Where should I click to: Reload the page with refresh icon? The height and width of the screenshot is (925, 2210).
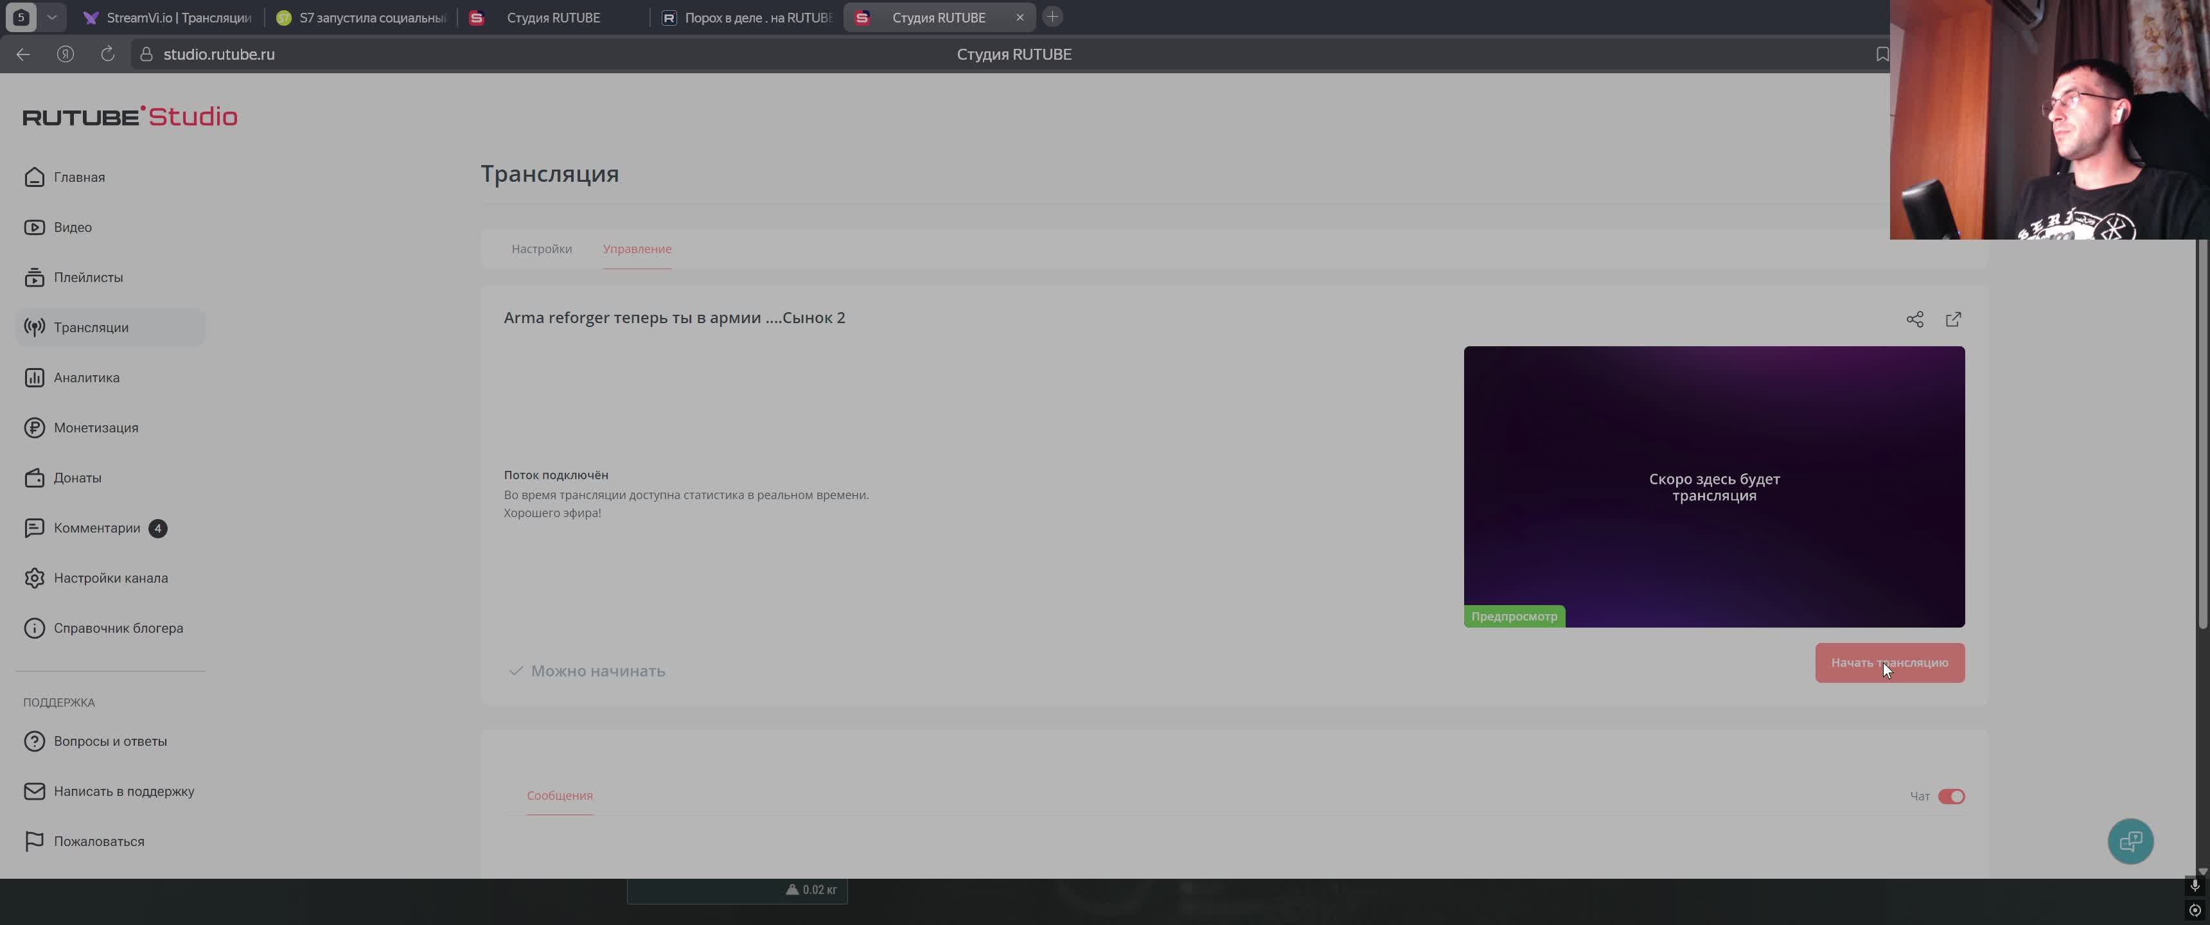[107, 54]
